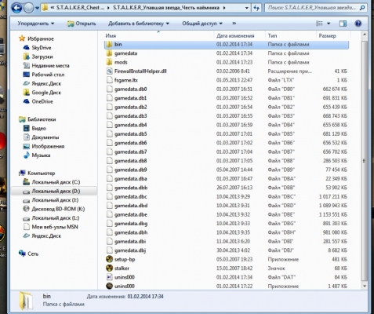The width and height of the screenshot is (374, 314).
Task: Select Сеть in navigation pane
Action: click(28, 254)
